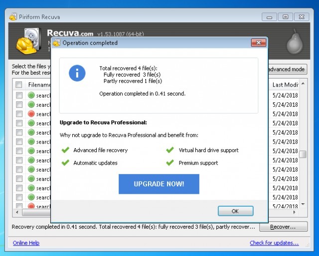This screenshot has width=319, height=256.
Task: Click the scroll-down arrow of file list
Action: pyautogui.click(x=303, y=204)
